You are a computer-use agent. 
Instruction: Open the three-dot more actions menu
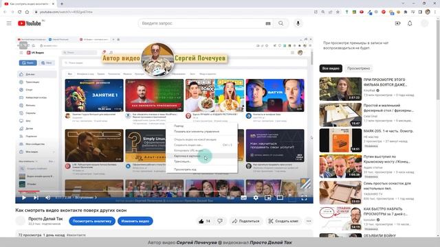tap(309, 221)
